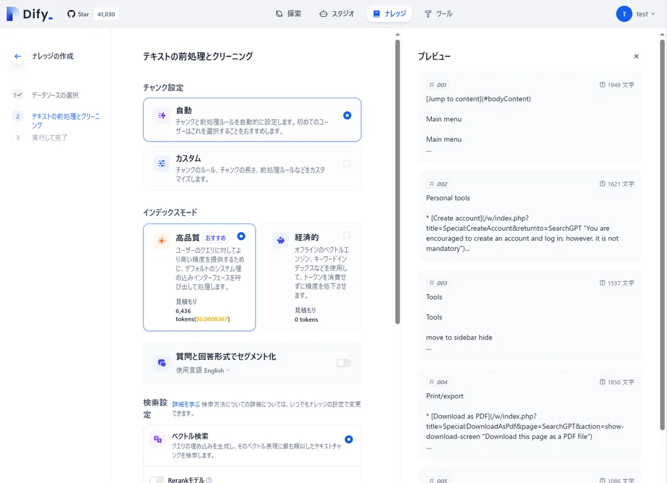
Task: Click the Rerankモデル help icon
Action: point(209,480)
